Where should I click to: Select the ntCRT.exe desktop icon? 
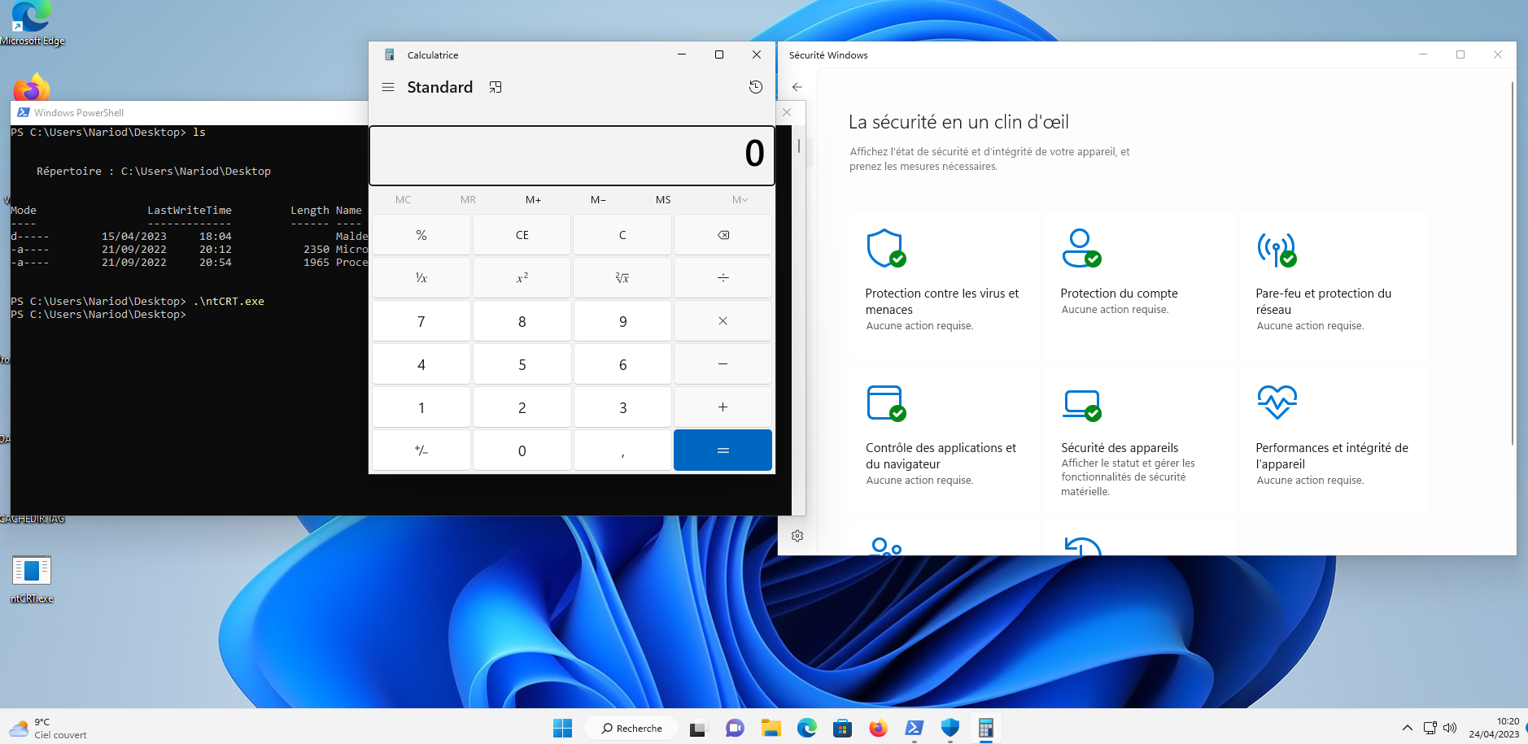[32, 579]
